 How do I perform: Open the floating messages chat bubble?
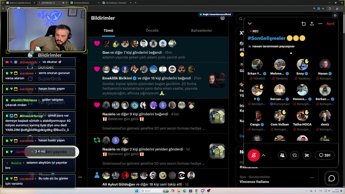332,178
